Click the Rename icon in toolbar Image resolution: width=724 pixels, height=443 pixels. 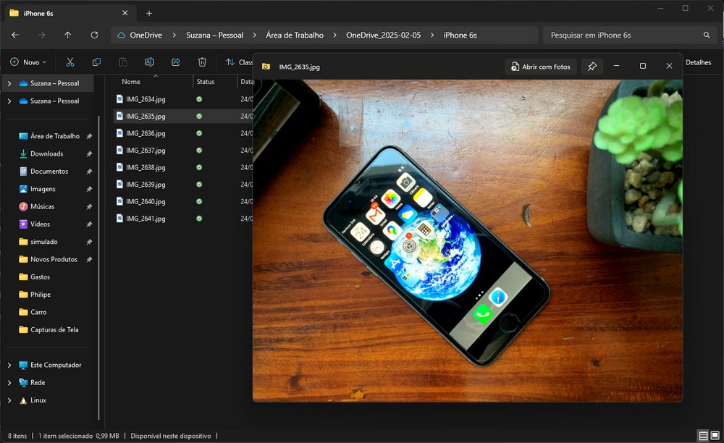tap(149, 62)
